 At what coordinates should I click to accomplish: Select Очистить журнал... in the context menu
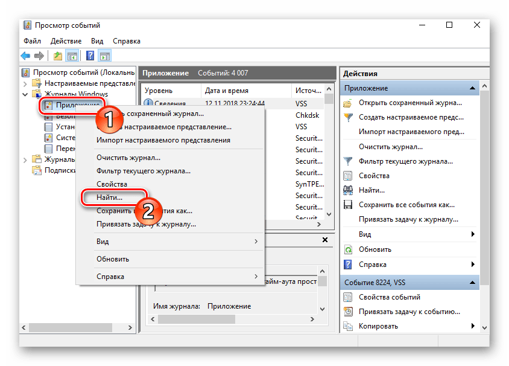pos(128,158)
